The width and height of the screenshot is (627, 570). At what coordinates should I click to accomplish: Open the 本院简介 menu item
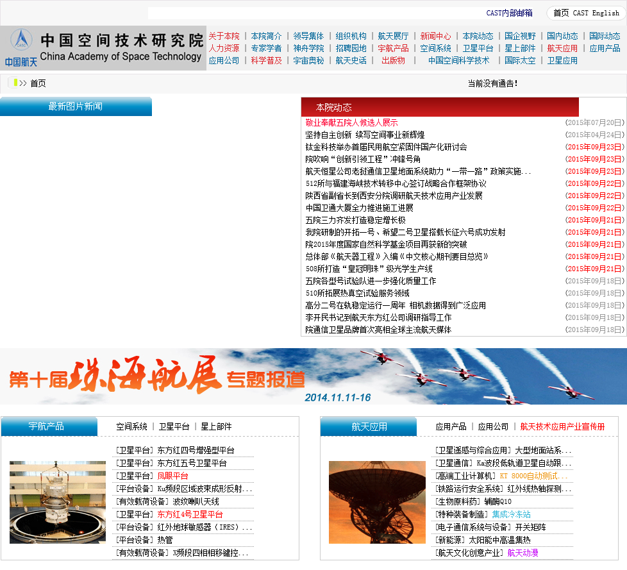(x=266, y=37)
